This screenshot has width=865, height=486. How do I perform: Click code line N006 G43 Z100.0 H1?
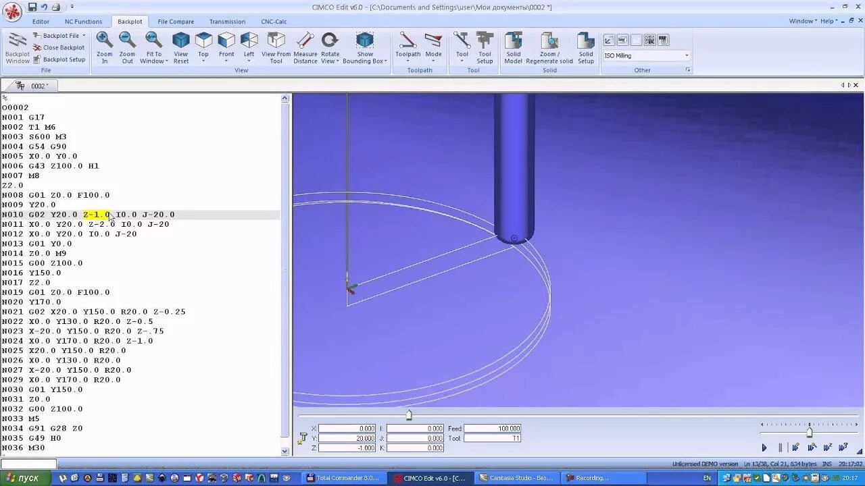click(x=51, y=166)
